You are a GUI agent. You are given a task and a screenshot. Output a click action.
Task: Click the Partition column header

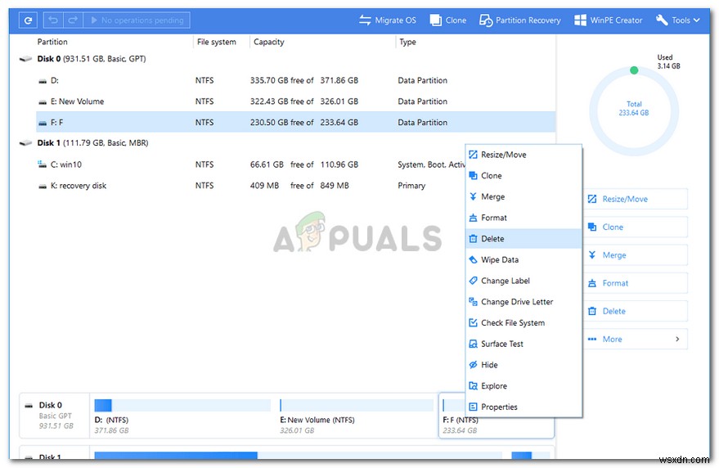(52, 42)
